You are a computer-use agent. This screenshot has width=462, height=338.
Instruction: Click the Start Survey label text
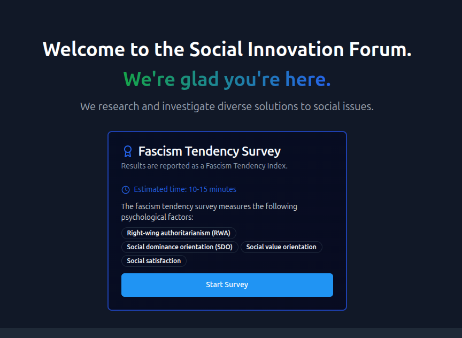(x=227, y=285)
